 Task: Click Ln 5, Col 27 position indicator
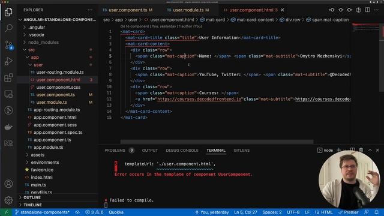[x=245, y=212]
